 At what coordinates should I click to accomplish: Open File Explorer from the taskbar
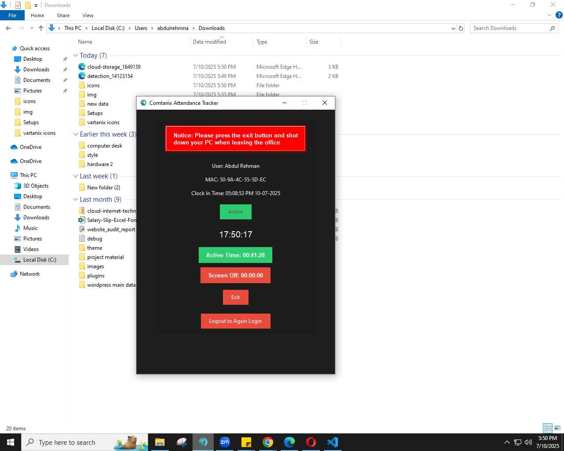[160, 442]
